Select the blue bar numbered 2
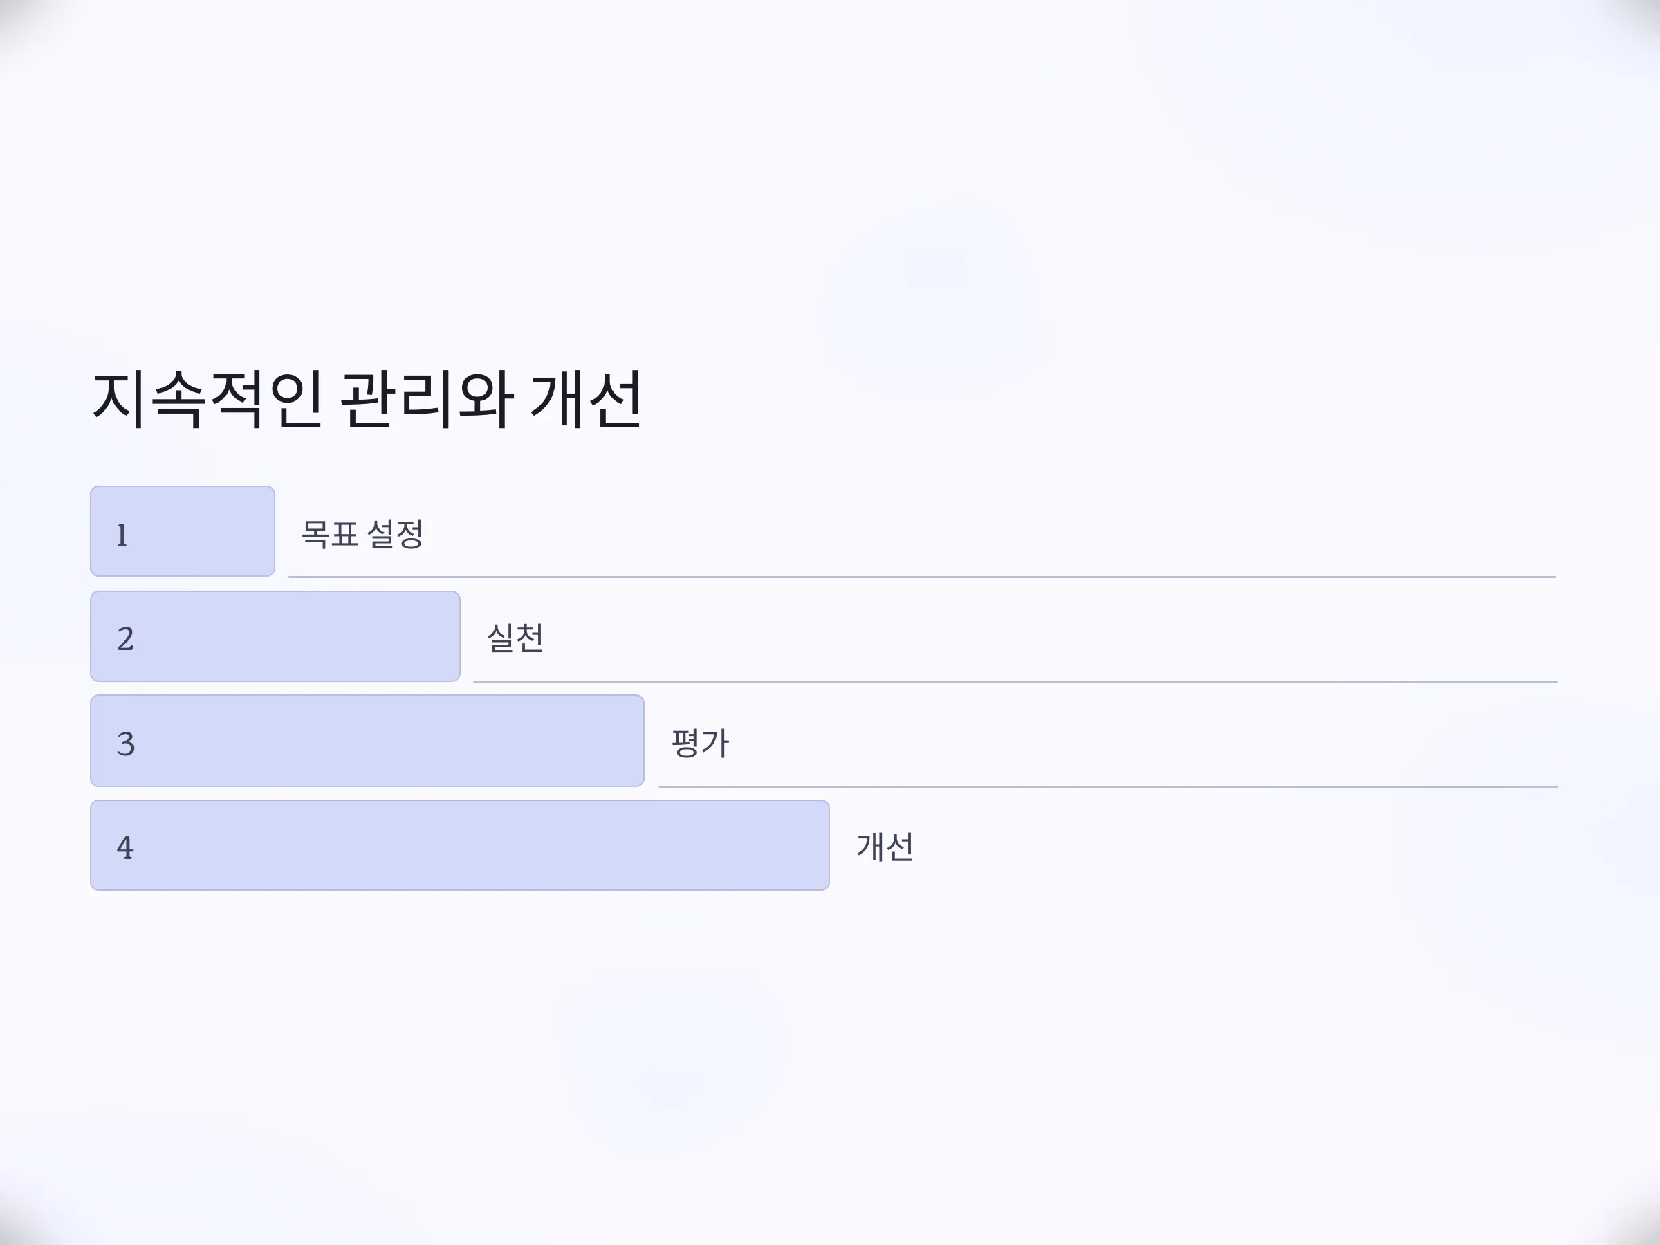The width and height of the screenshot is (1660, 1245). [275, 636]
